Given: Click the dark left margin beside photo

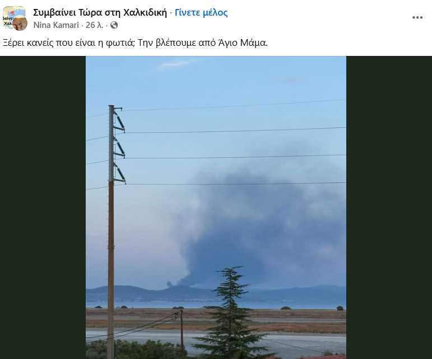Looking at the screenshot, I should [x=43, y=207].
